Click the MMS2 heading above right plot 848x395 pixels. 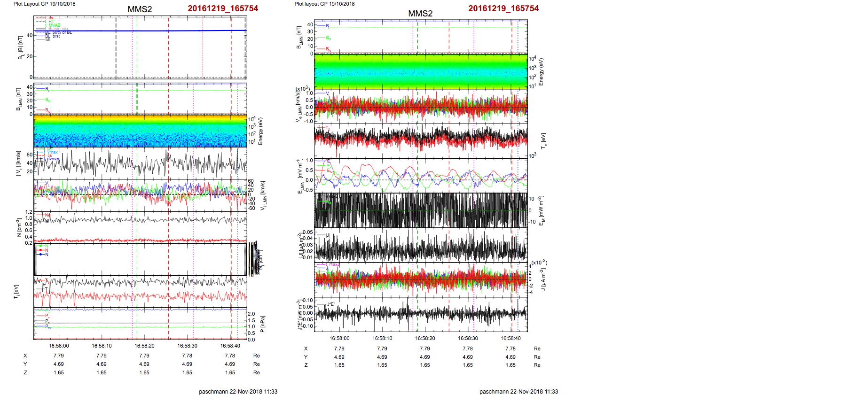coord(420,14)
